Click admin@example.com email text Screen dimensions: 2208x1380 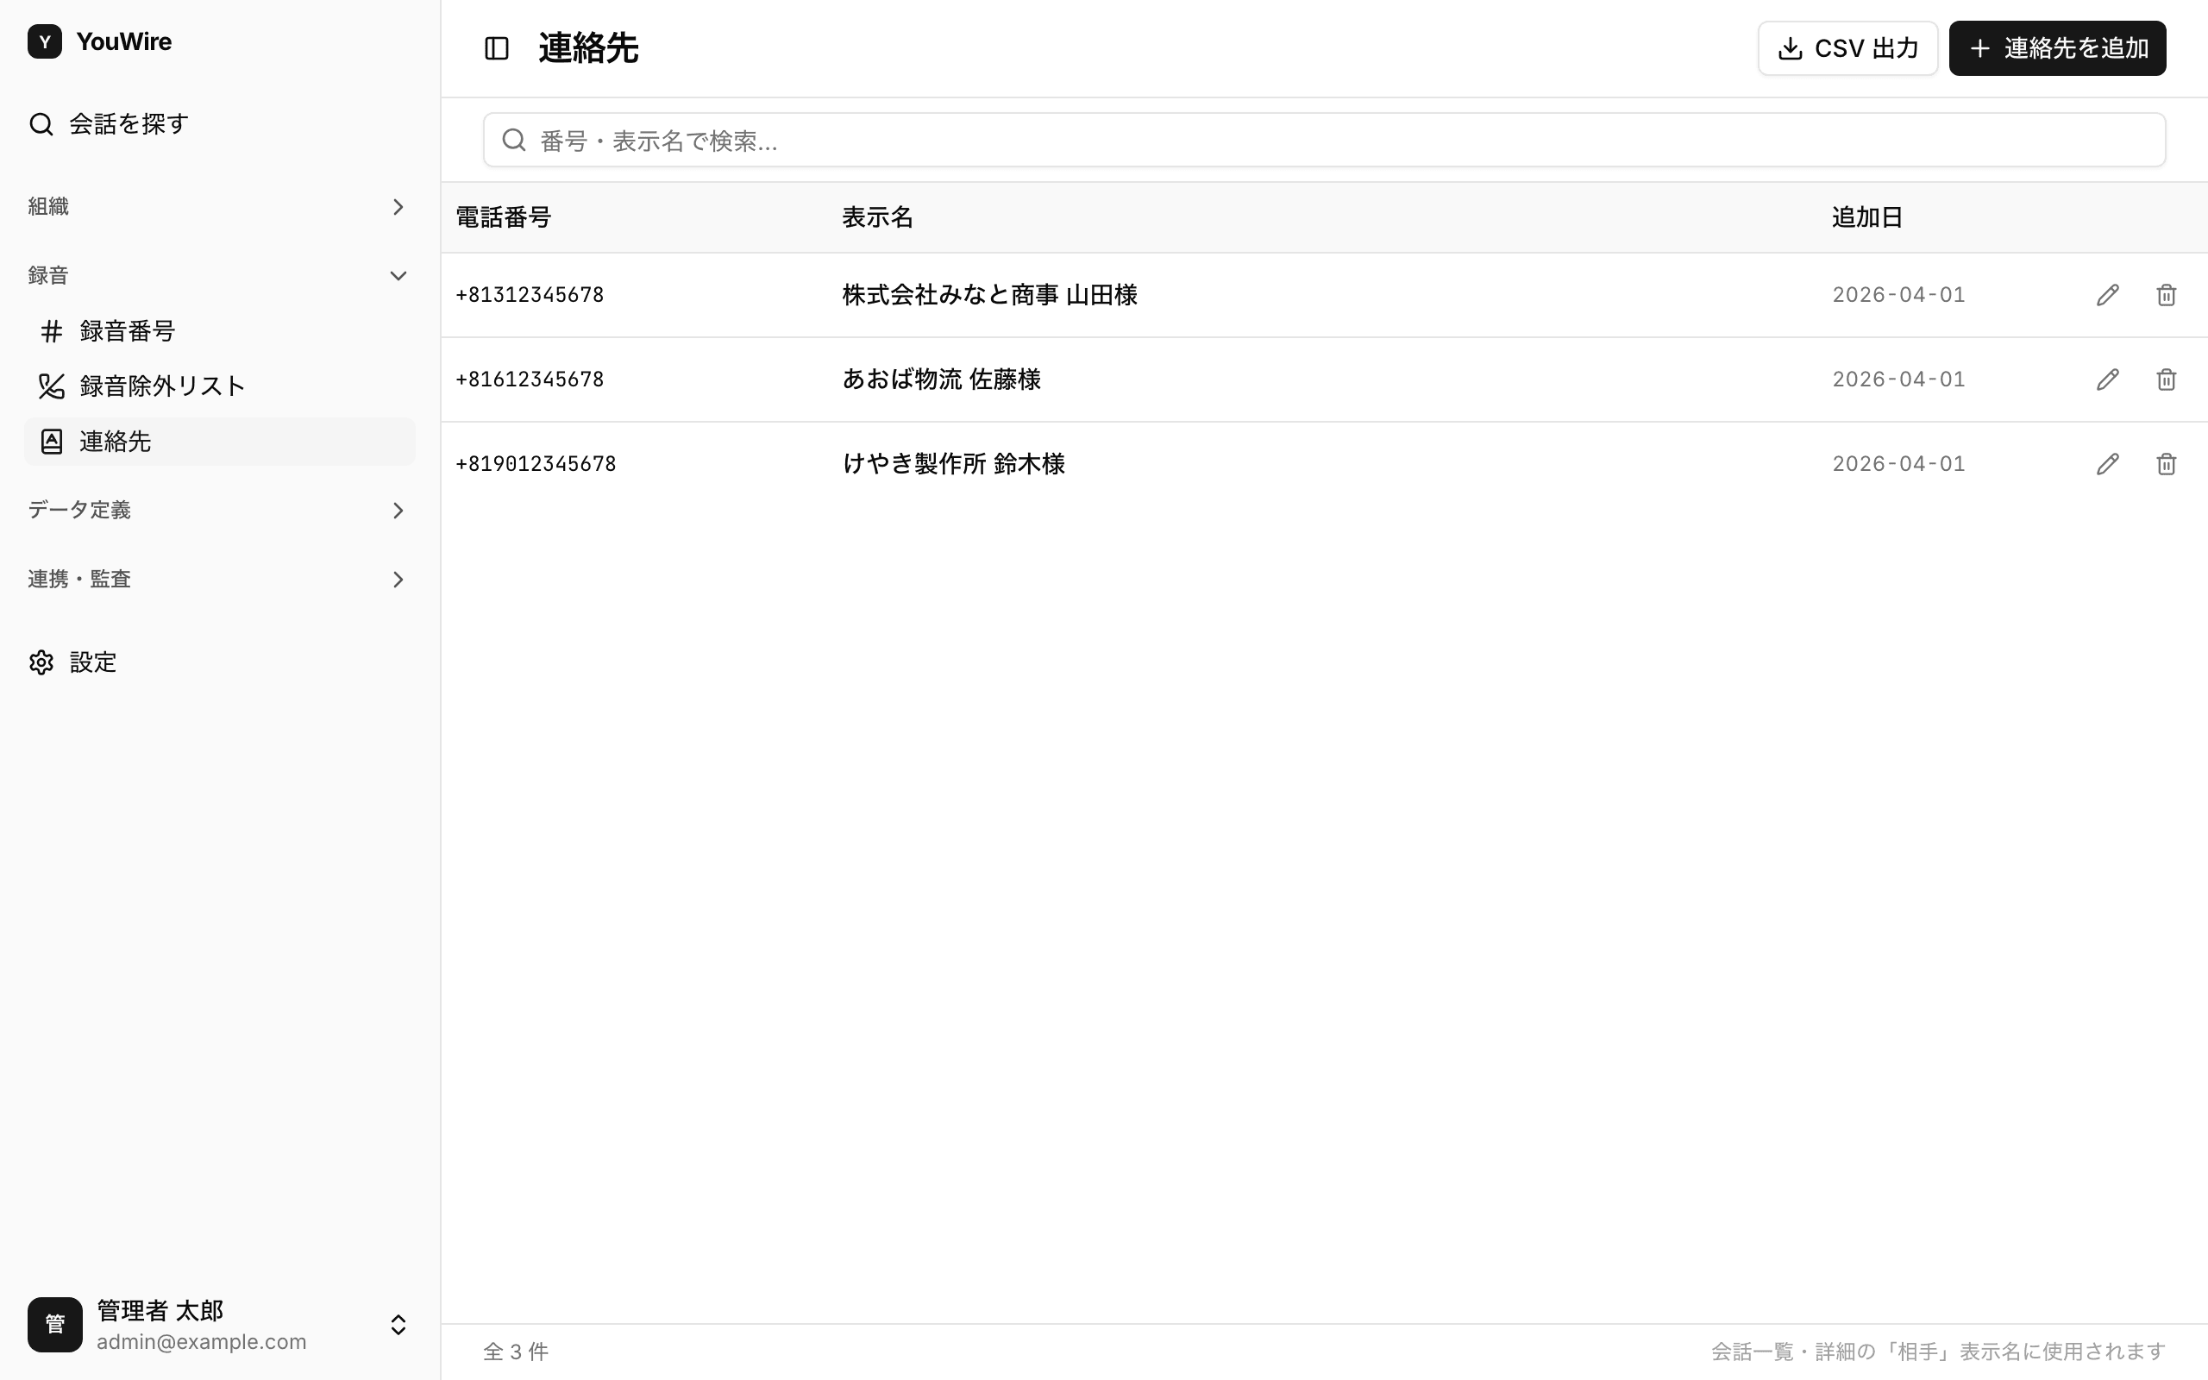202,1342
